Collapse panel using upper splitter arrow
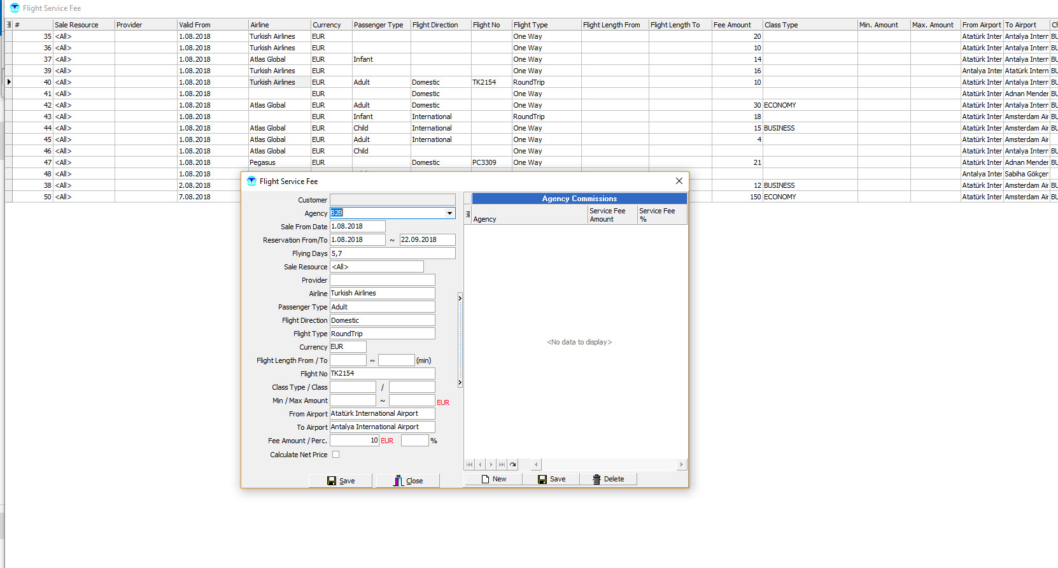This screenshot has width=1058, height=568. 460,298
